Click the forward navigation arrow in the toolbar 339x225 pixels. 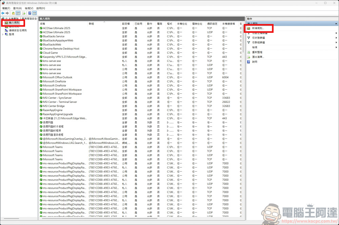click(7, 13)
